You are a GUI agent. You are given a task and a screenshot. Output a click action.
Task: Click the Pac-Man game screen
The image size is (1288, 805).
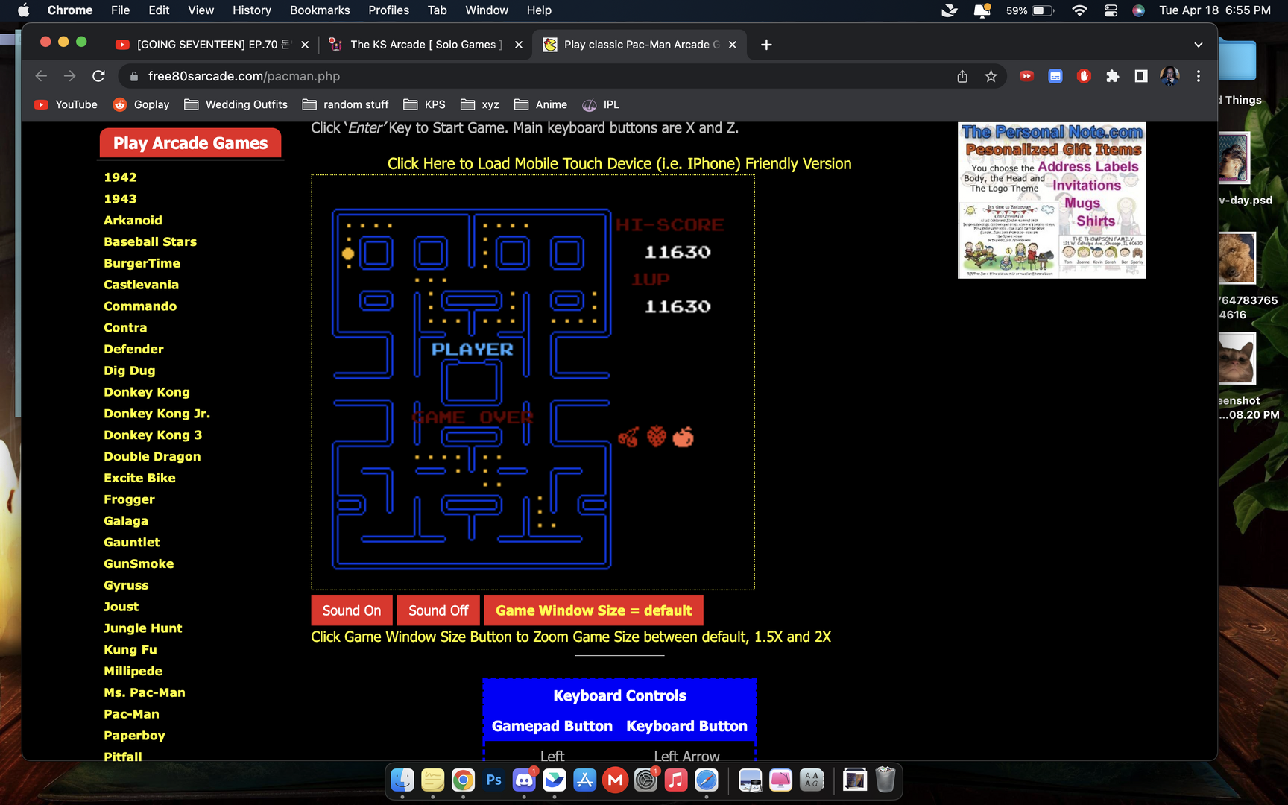click(533, 383)
